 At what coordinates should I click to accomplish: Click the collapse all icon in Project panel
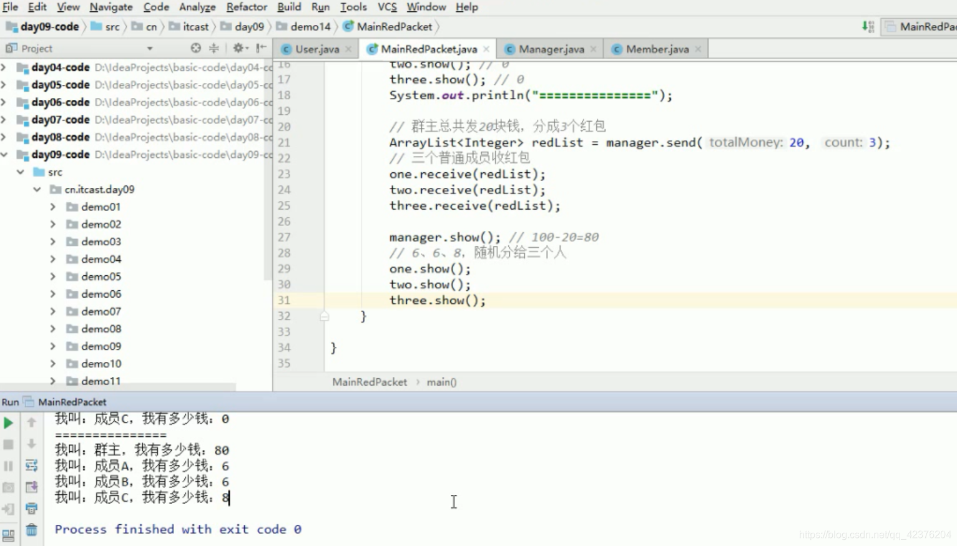[x=213, y=48]
